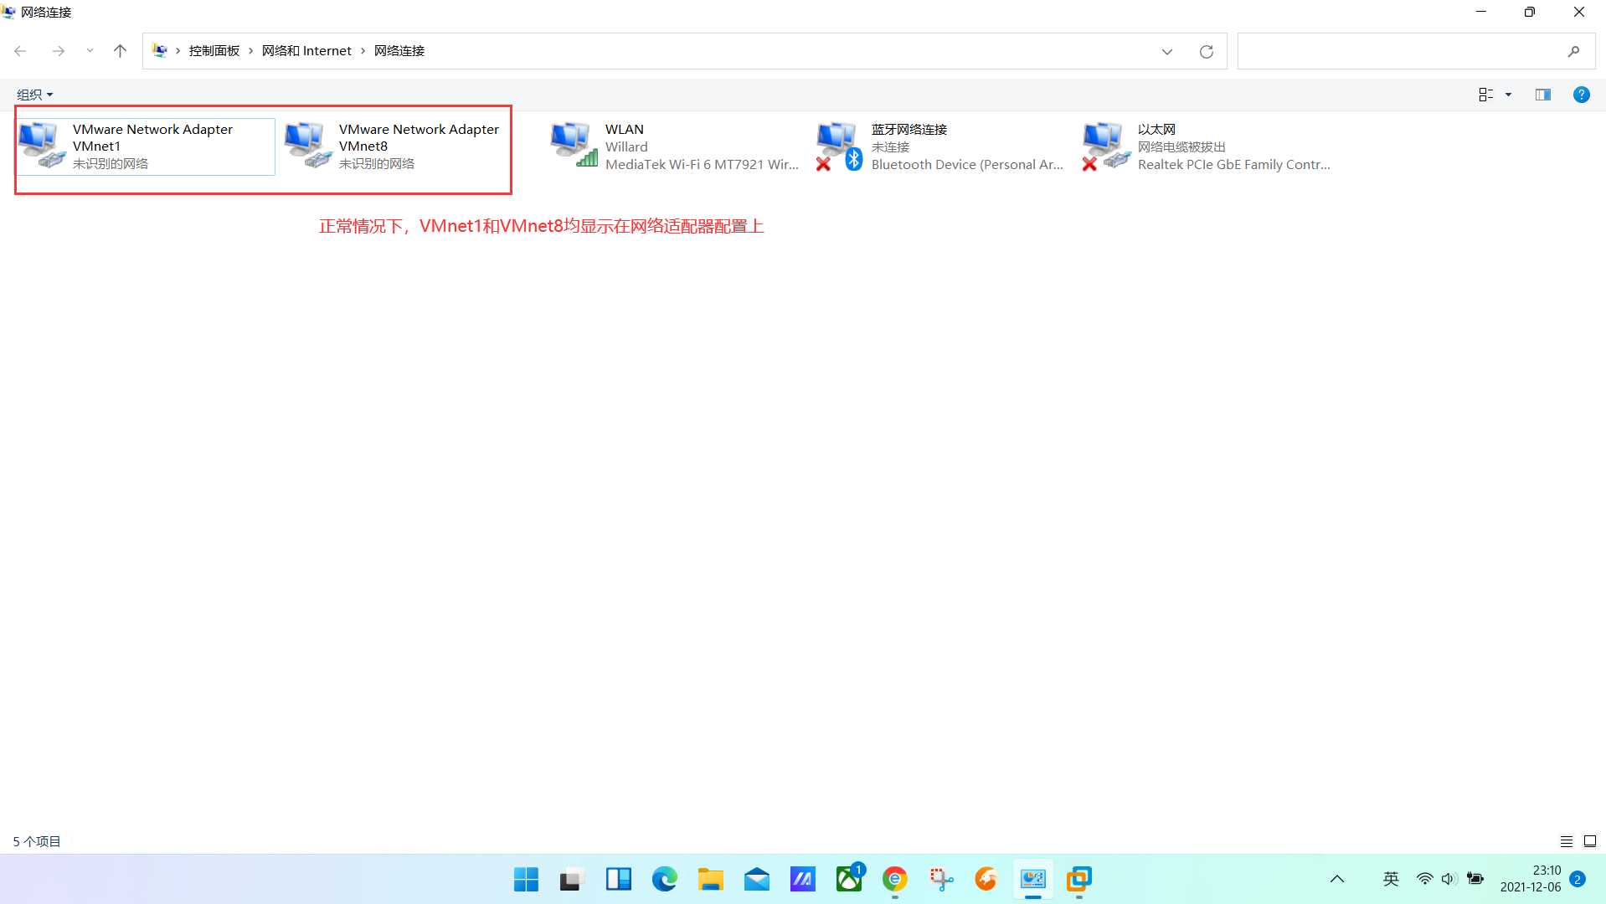Open the Windows Start menu

click(x=527, y=879)
